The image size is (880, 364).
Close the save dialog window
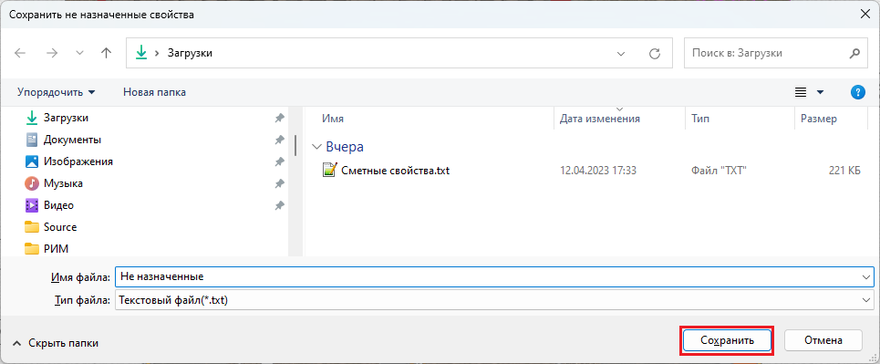(864, 15)
